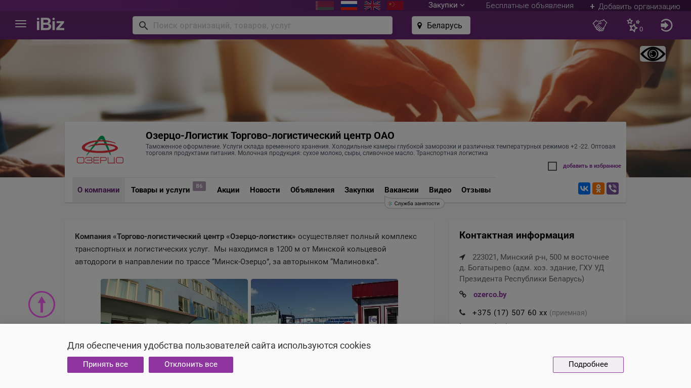Open the Закупки company tab
691x388 pixels.
(359, 190)
